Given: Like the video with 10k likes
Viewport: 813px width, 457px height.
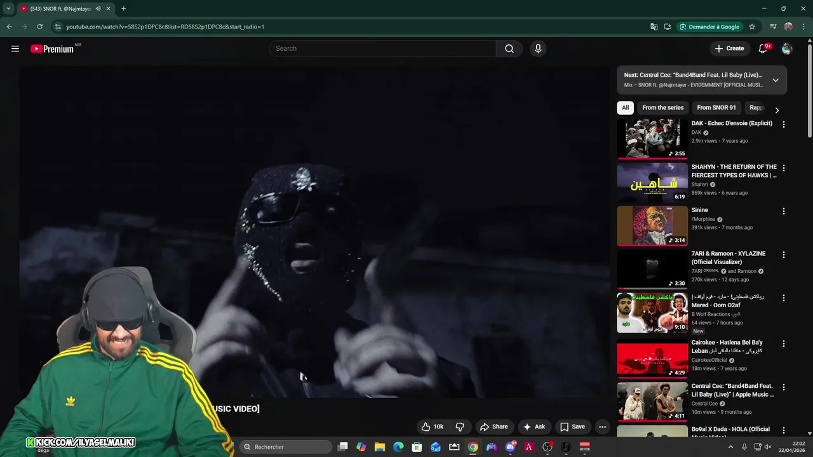Looking at the screenshot, I should [433, 427].
